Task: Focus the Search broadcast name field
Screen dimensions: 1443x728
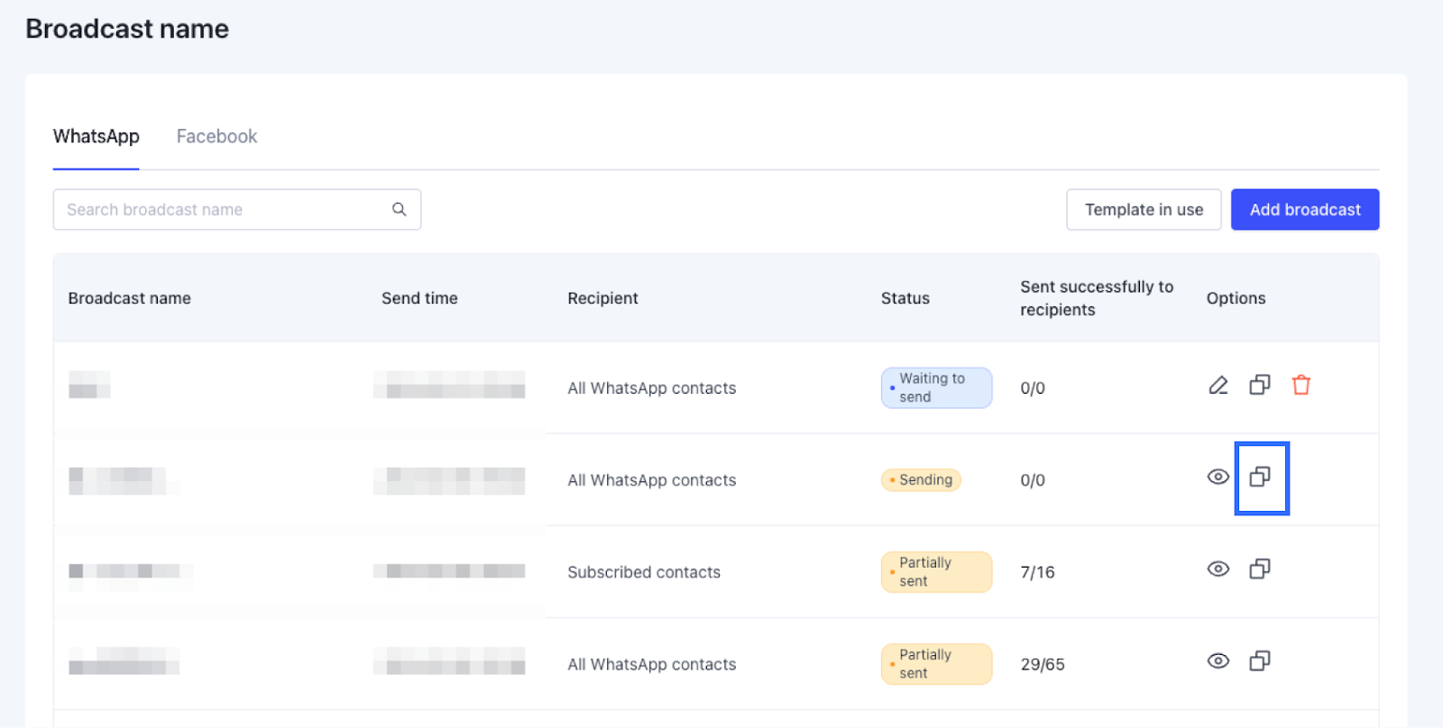Action: [x=221, y=209]
